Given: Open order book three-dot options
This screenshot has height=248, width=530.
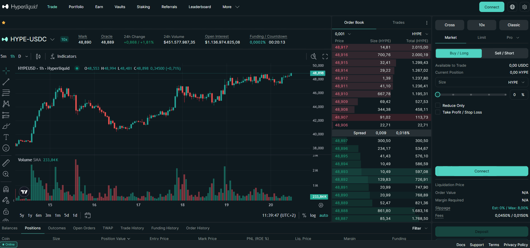Looking at the screenshot, I should click(x=427, y=23).
